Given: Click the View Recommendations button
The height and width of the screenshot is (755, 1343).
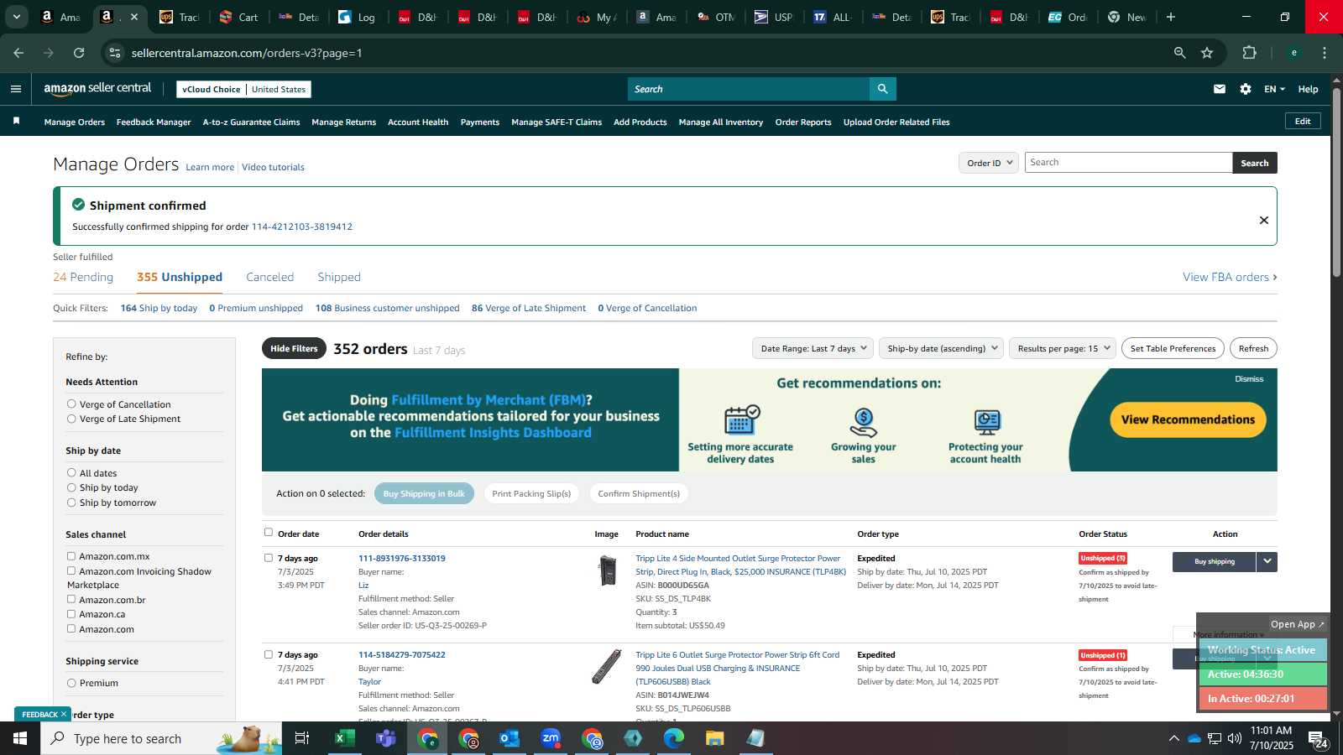Looking at the screenshot, I should [1188, 419].
